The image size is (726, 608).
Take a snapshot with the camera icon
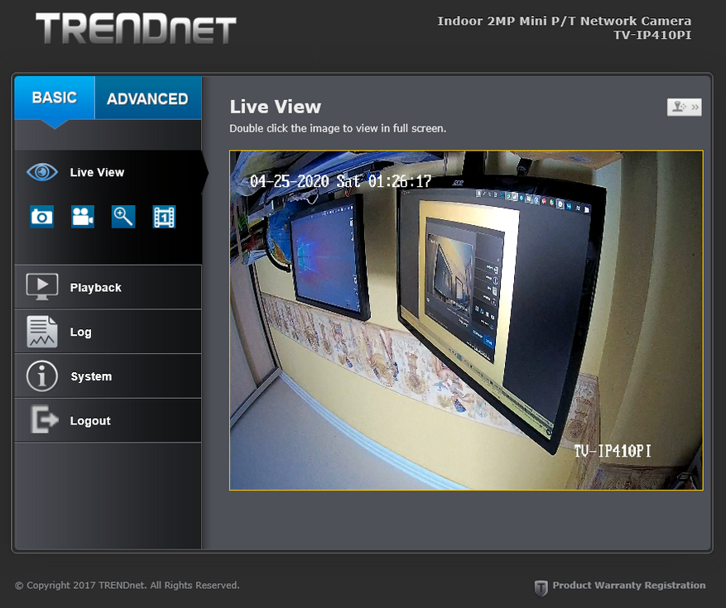coord(42,217)
